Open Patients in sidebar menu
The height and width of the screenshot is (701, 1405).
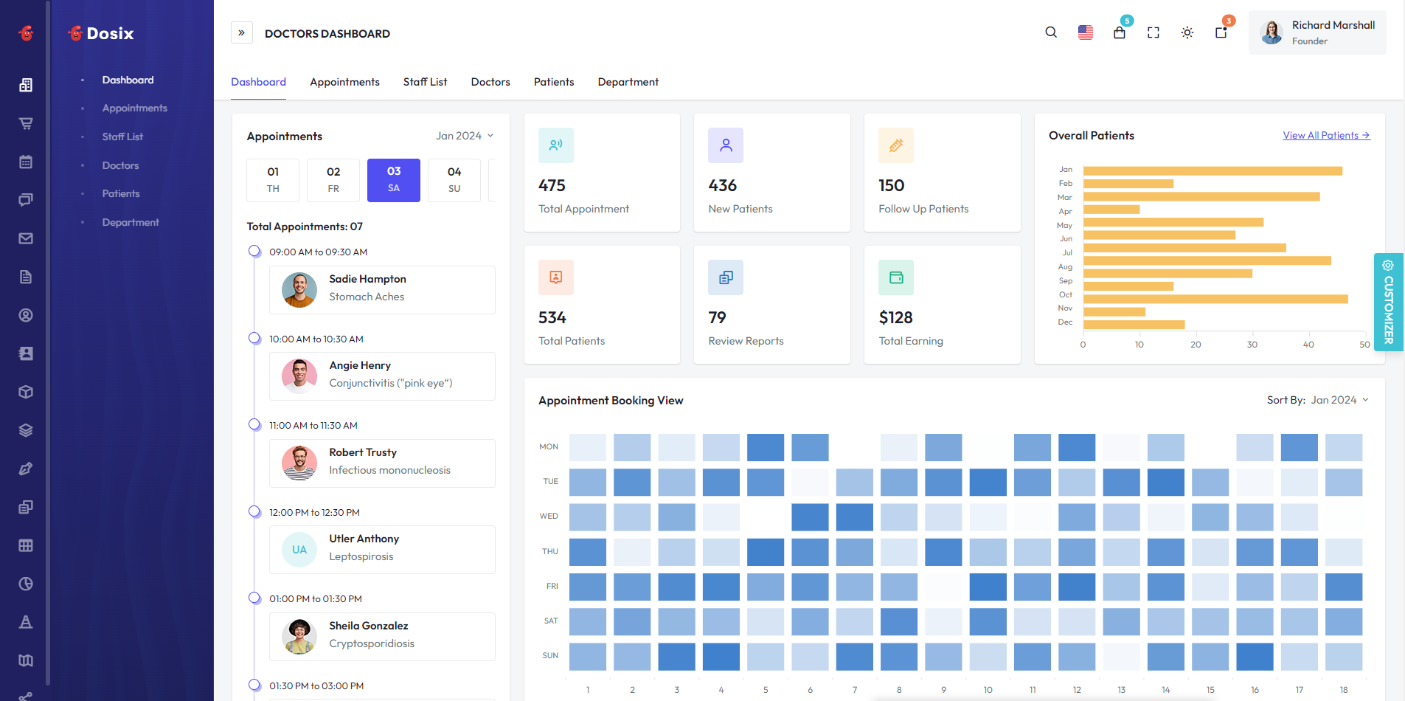pyautogui.click(x=121, y=193)
